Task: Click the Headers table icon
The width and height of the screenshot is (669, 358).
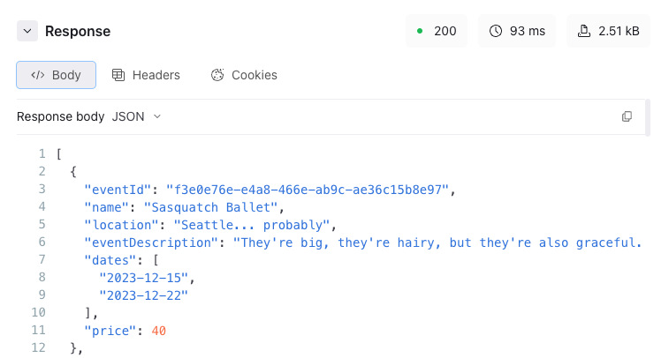Action: [118, 75]
